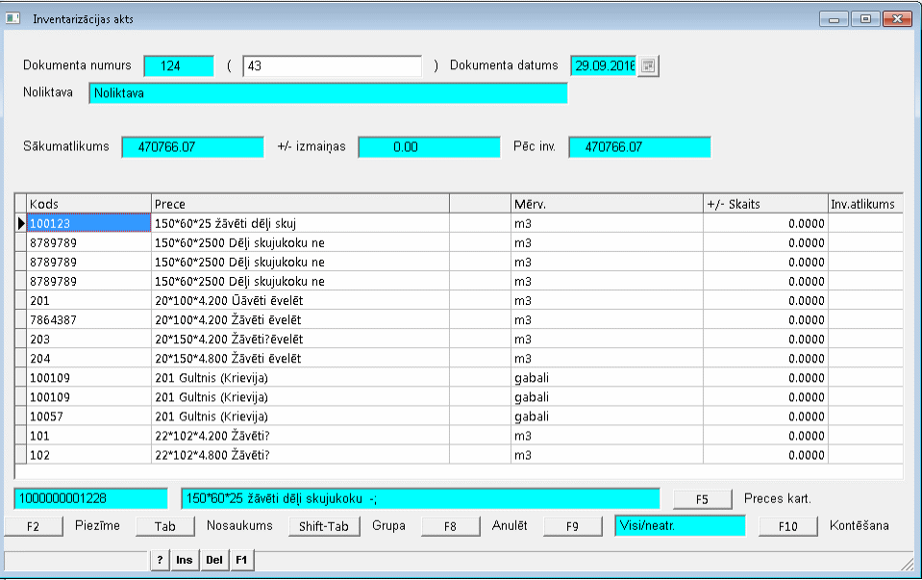Select the cell with code 203
Screen dimensions: 922x580
(88, 340)
